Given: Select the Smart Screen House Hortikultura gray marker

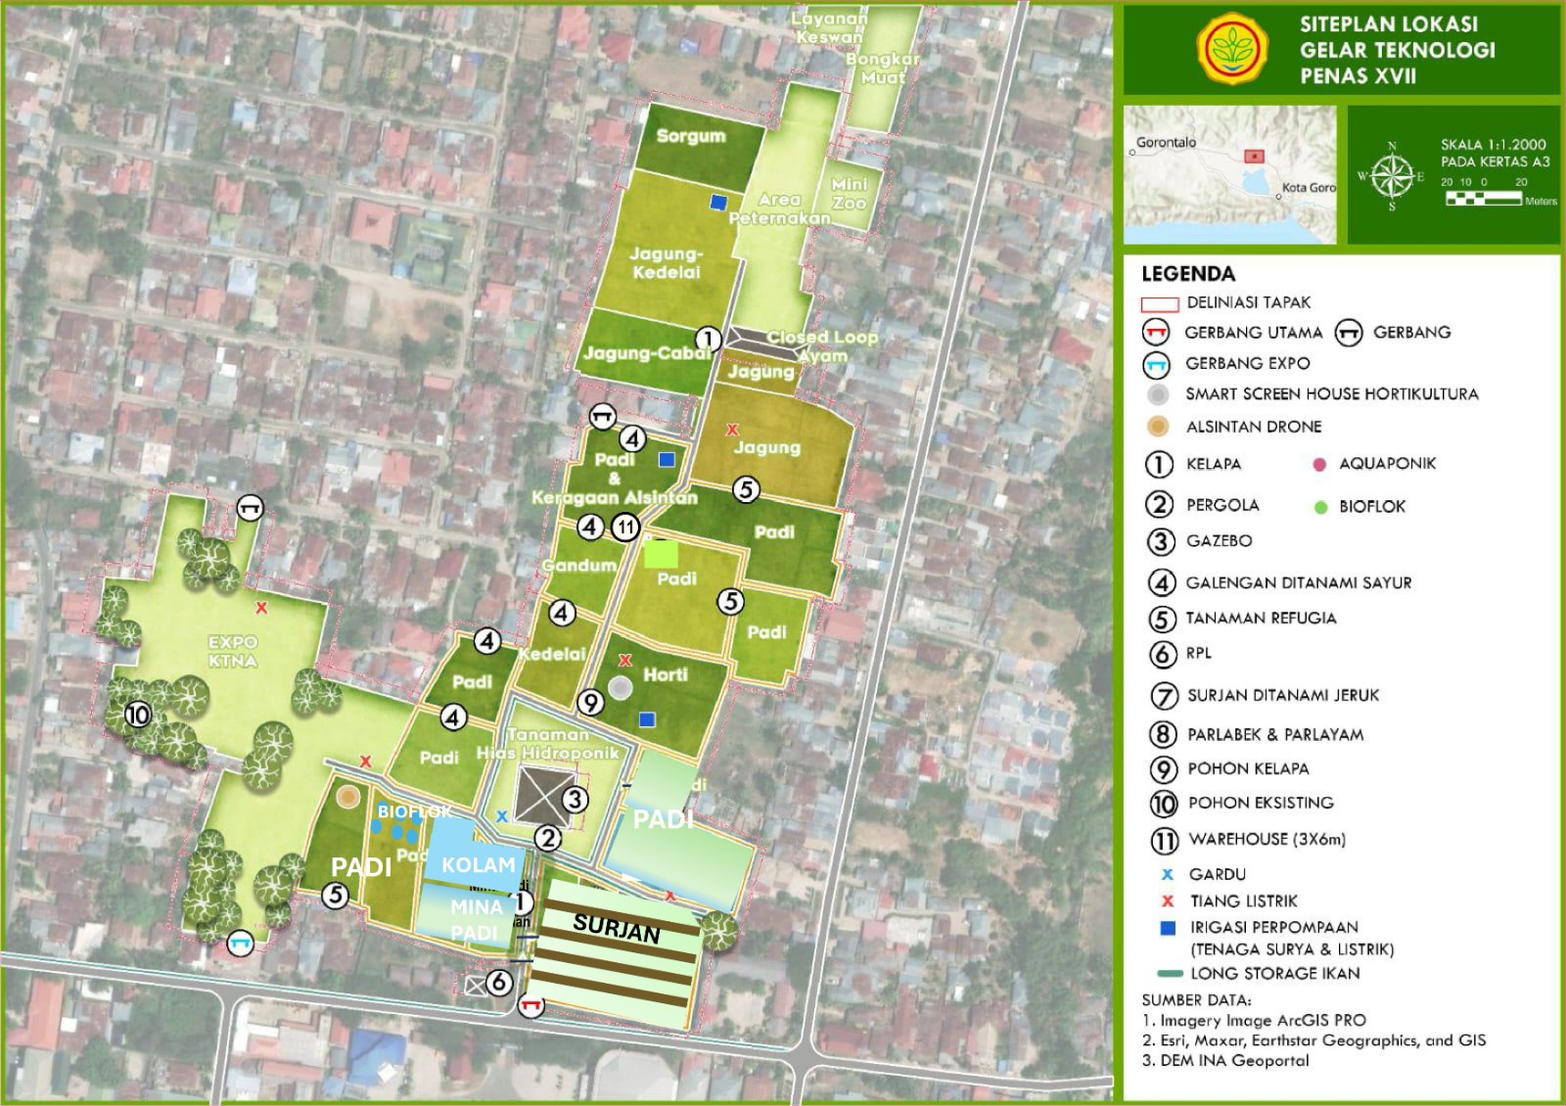Looking at the screenshot, I should point(1155,395).
